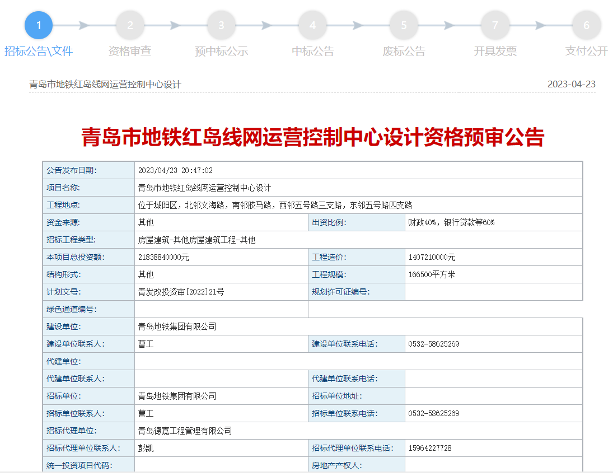Viewport: 613px width, 476px height.
Task: Switch to the 预中标公示 step label
Action: coord(221,51)
